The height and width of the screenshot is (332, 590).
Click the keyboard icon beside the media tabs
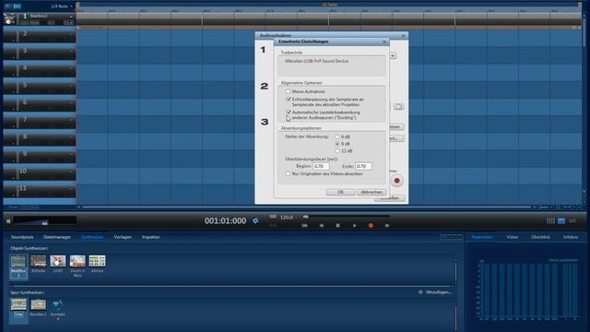click(x=451, y=237)
